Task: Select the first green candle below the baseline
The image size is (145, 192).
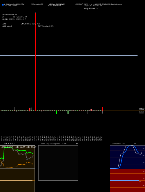Action: pos(57,112)
